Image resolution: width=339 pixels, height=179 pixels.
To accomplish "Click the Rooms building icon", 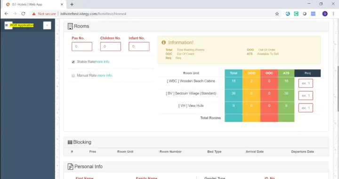I will pos(70,26).
